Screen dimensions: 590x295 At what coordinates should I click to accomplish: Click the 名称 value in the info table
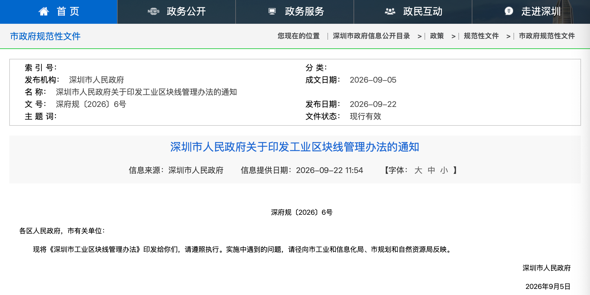(146, 92)
